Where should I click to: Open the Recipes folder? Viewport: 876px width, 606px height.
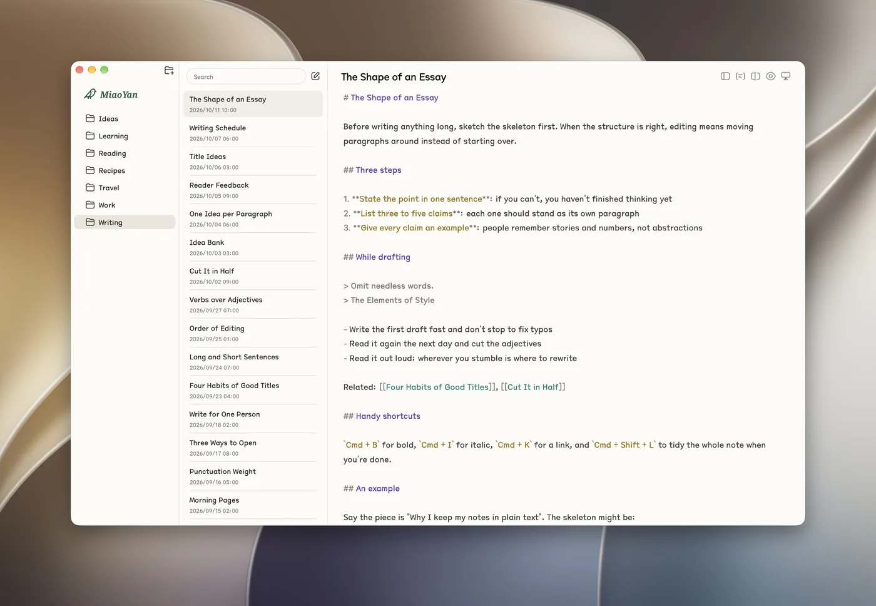[x=125, y=170]
